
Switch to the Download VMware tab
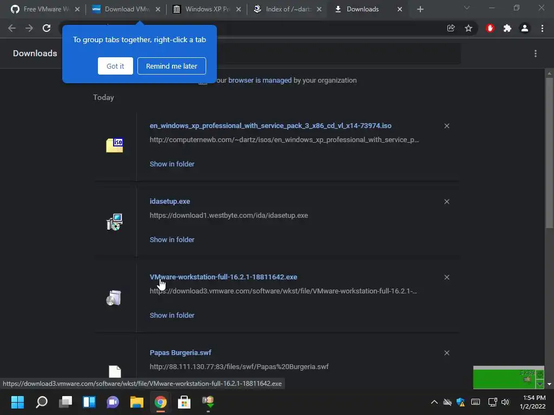126,9
